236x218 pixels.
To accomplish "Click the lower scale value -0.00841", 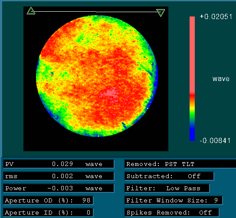I will pyautogui.click(x=215, y=141).
